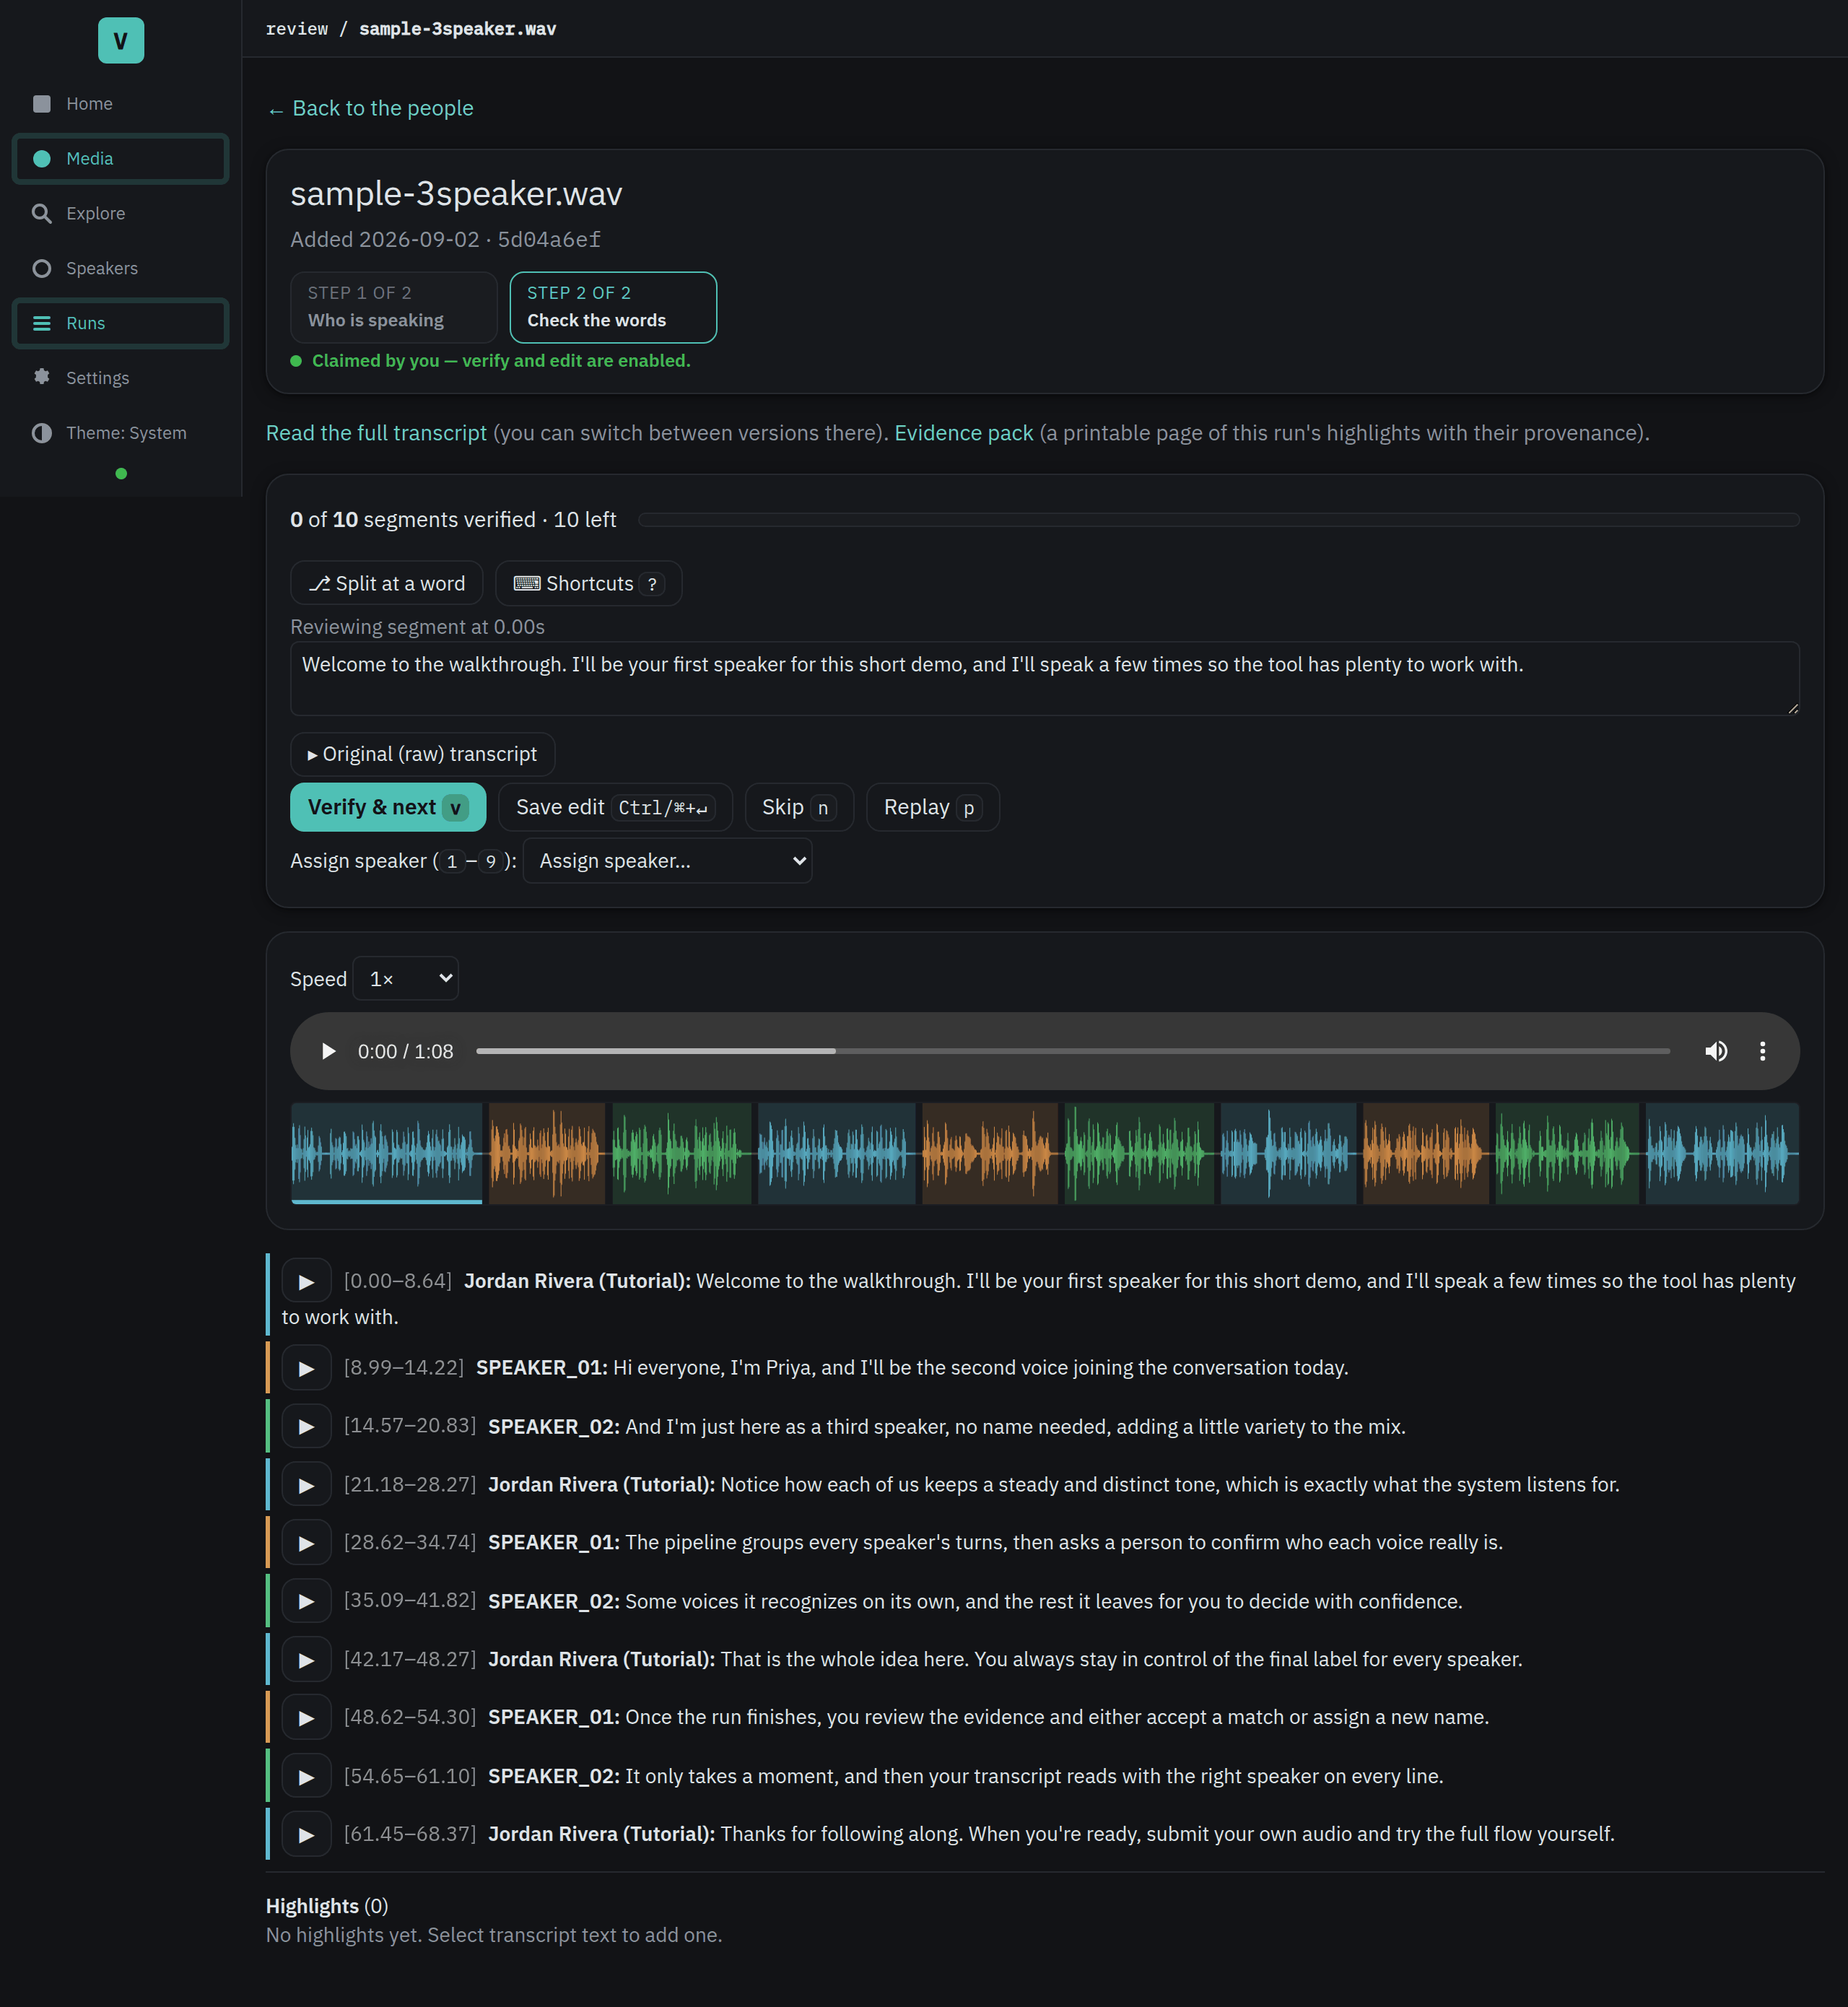Click 'Once the run finishes' transcript line
Image resolution: width=1848 pixels, height=2007 pixels.
click(1057, 1718)
